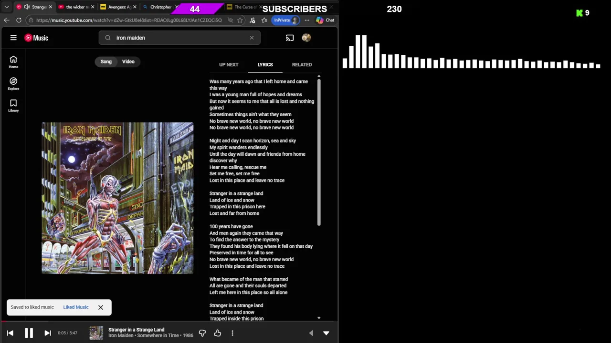Clear the 'iron maiden' search text
The height and width of the screenshot is (343, 611).
tap(252, 38)
